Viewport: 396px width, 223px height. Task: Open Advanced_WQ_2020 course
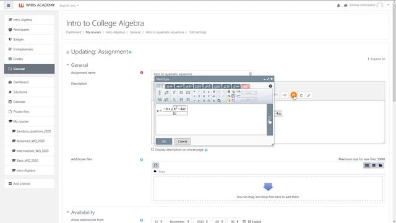click(28, 141)
